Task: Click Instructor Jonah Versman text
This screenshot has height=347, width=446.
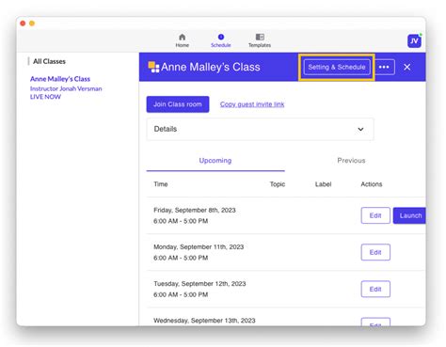Action: pyautogui.click(x=66, y=88)
